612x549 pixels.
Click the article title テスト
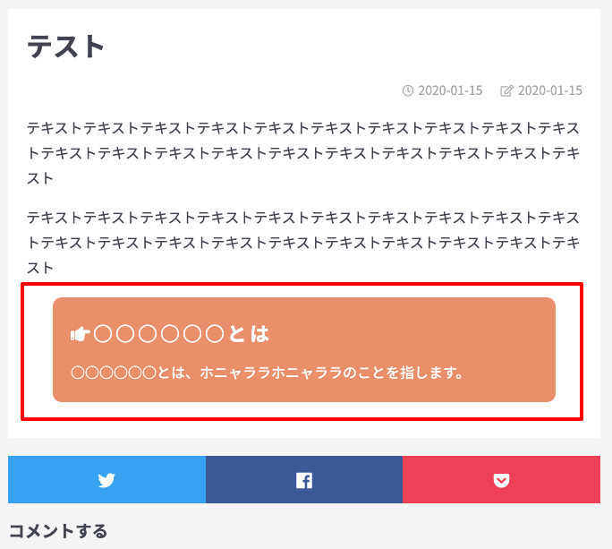click(65, 47)
